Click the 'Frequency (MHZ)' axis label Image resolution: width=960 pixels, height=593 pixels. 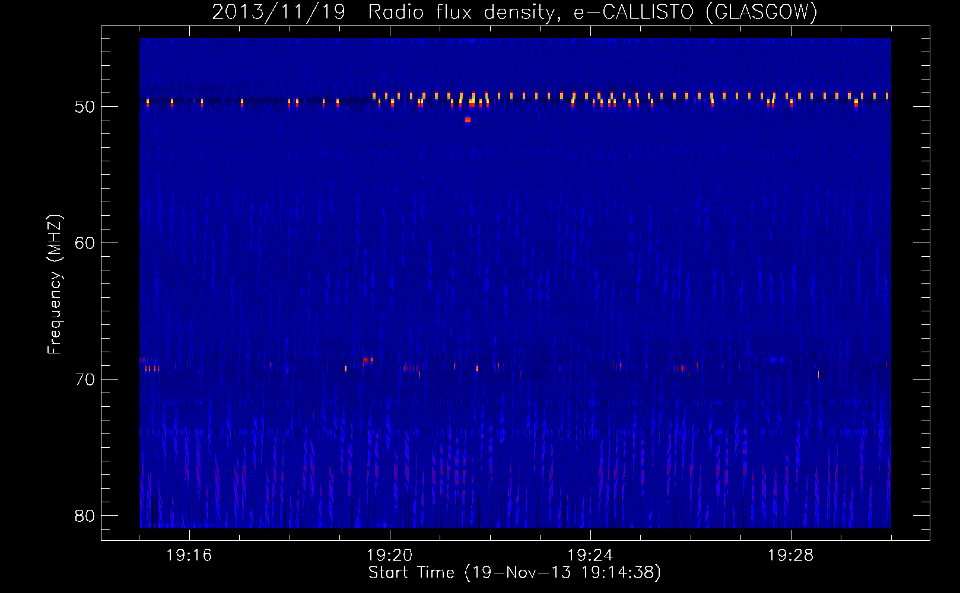point(55,285)
